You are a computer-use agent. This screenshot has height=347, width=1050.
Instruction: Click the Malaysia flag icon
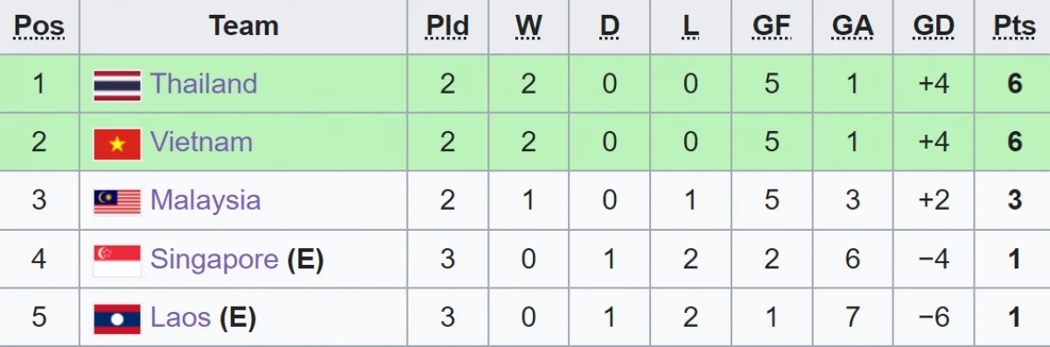pos(117,202)
